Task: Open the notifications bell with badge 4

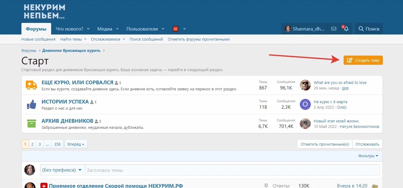Action: [x=346, y=29]
